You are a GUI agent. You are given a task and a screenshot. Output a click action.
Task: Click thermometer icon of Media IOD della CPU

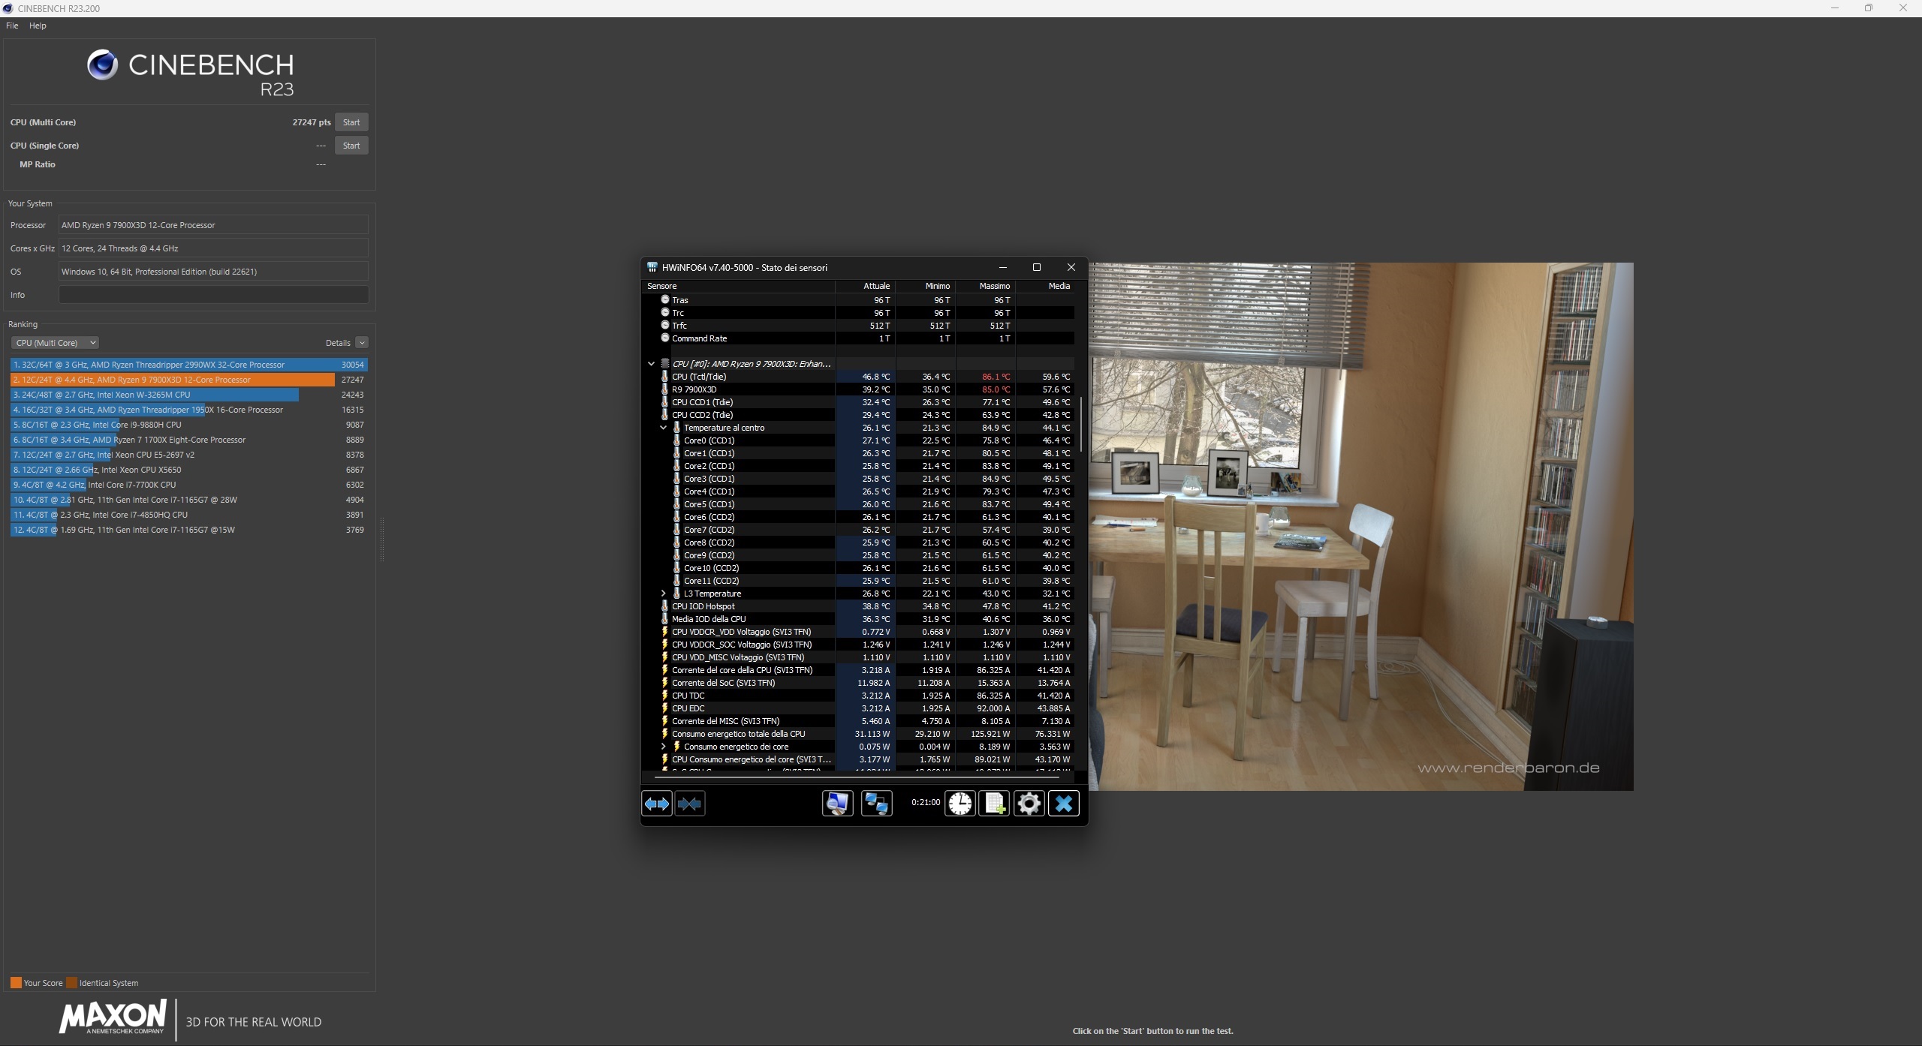[664, 619]
